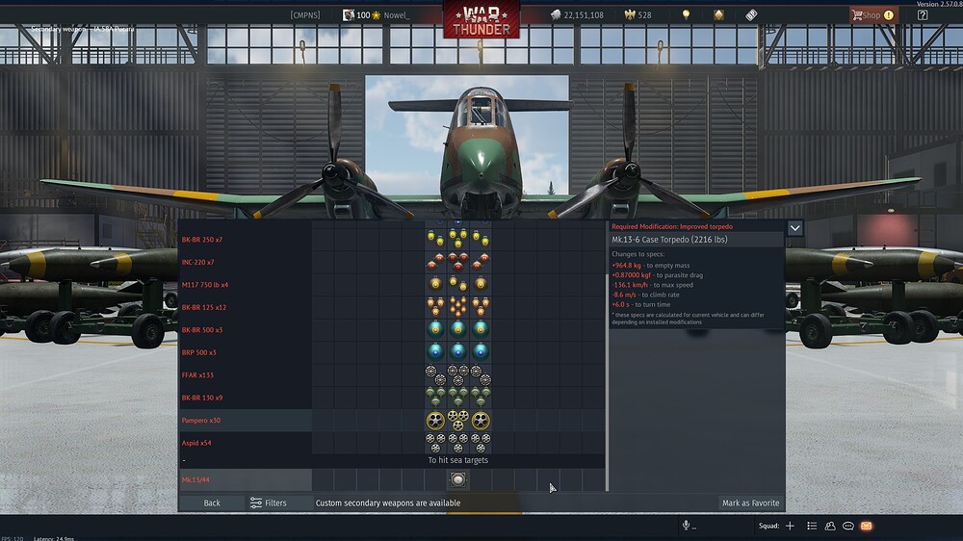Click the BK-BR 500 x3 center bomb icon
The image size is (963, 541).
457,330
